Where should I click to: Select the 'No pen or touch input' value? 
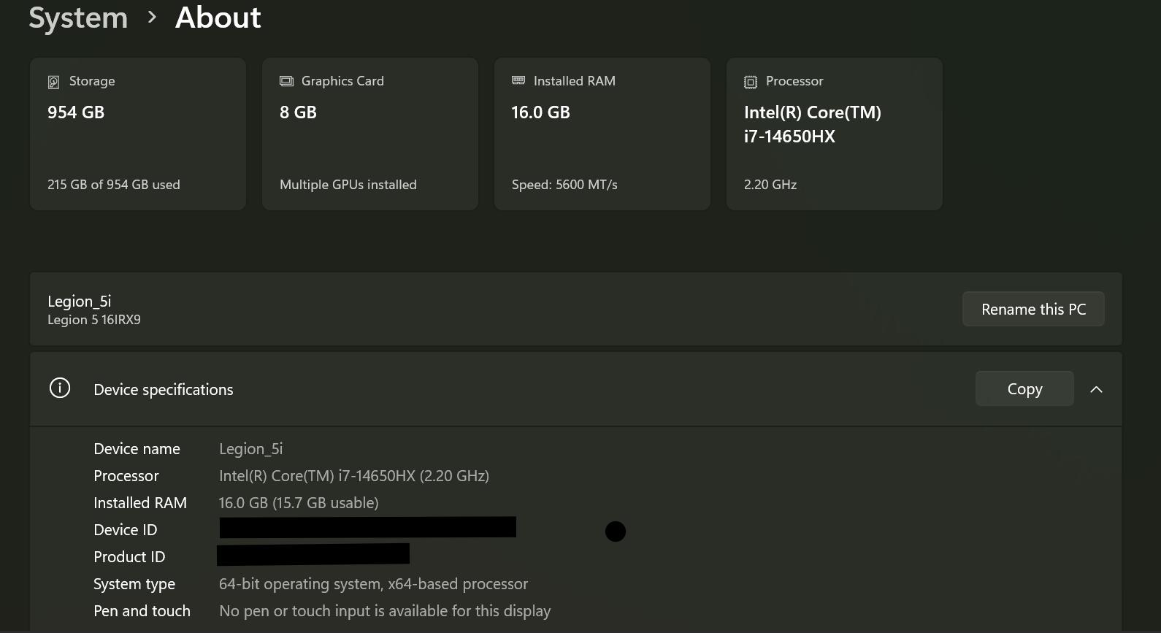tap(385, 611)
